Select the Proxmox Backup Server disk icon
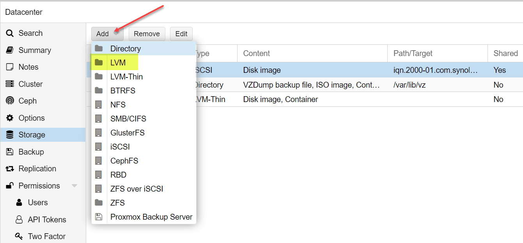 pos(99,217)
